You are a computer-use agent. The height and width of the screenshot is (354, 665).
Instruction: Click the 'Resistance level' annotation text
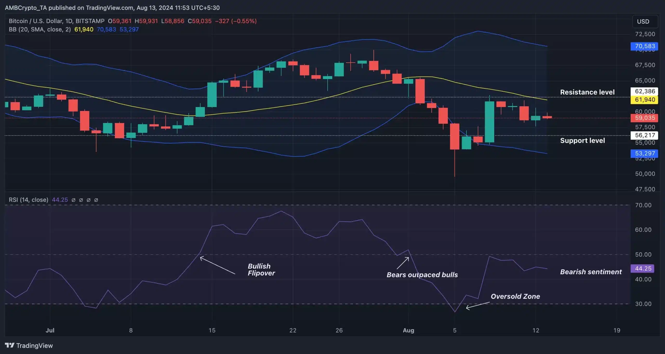coord(587,92)
